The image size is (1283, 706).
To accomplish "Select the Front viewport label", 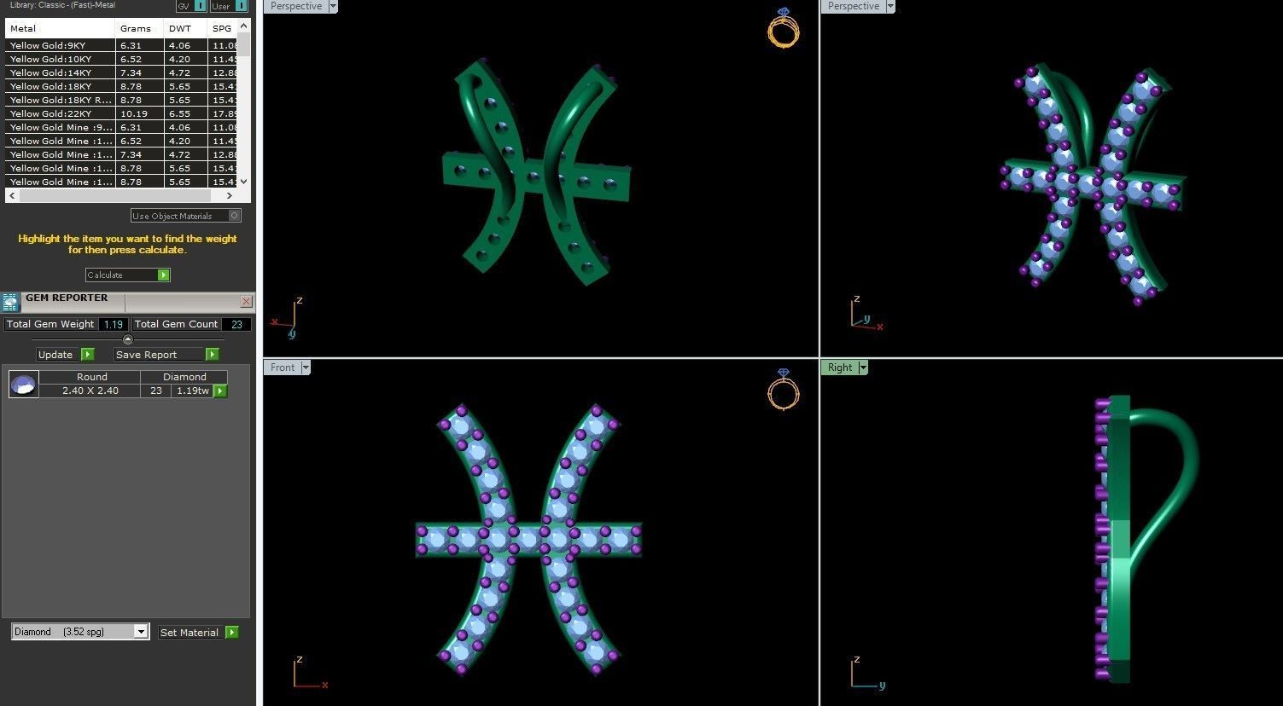I will coord(283,367).
